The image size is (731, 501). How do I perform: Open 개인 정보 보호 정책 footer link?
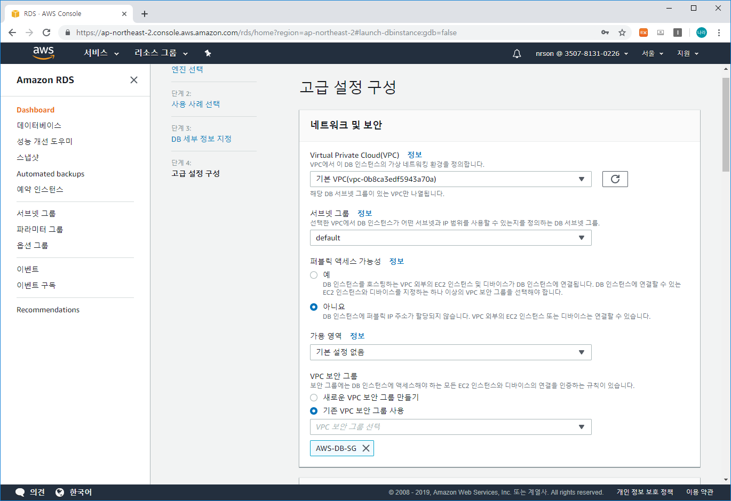pos(645,492)
